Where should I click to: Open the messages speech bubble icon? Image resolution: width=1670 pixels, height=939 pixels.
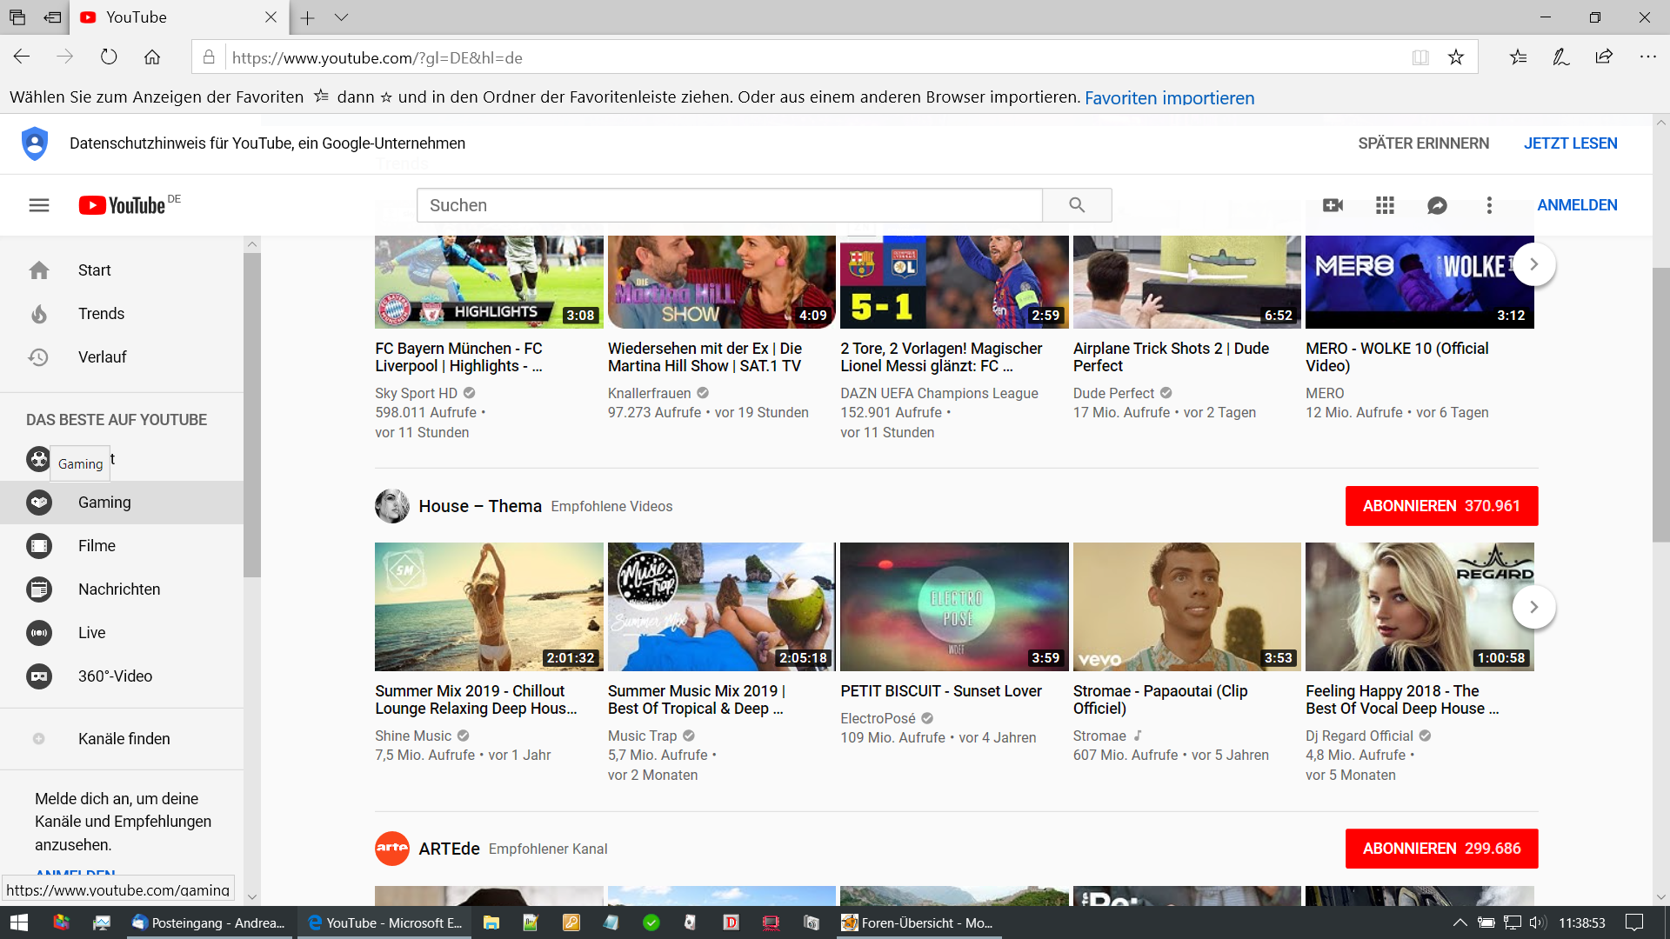pos(1437,205)
